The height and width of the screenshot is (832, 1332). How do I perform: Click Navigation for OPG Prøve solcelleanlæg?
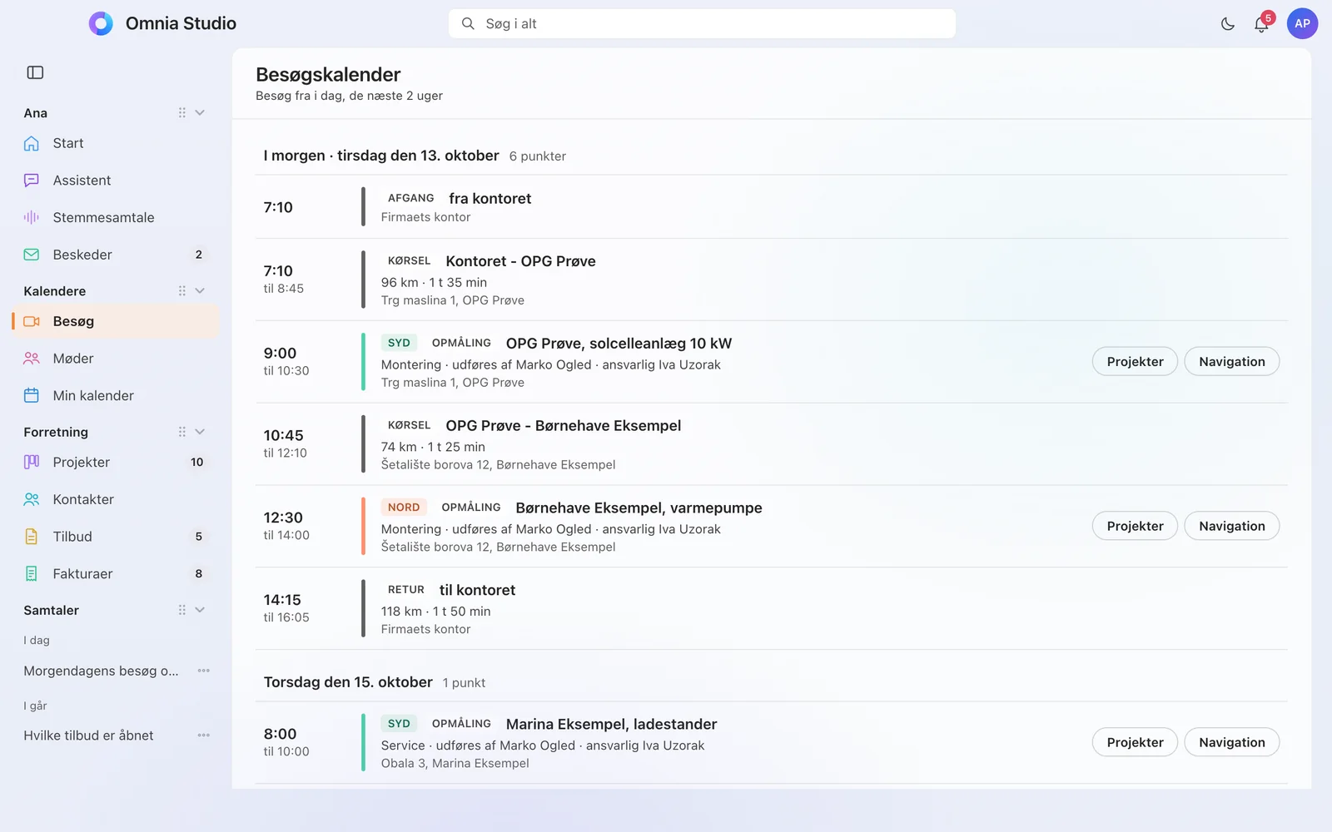point(1232,361)
